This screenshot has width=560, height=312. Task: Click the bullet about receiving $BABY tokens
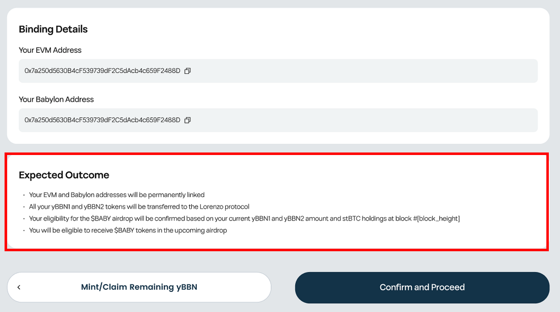click(x=128, y=230)
